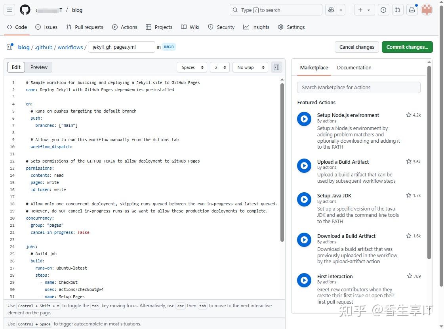
Task: Click the Setup Java JDK action icon
Action: coord(304,199)
